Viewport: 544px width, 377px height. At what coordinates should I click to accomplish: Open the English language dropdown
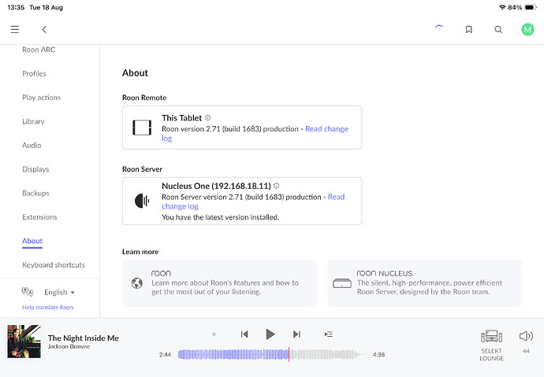[59, 292]
